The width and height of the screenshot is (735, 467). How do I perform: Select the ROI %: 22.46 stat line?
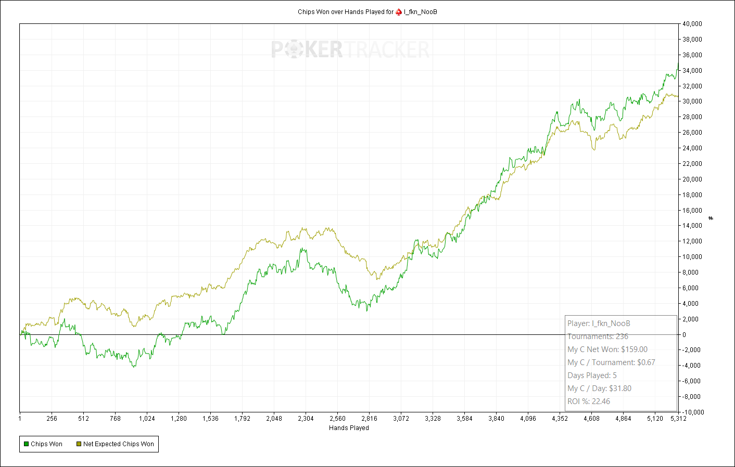click(x=589, y=401)
